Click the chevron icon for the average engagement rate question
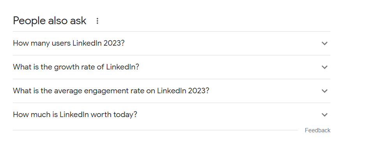The image size is (369, 144). (325, 91)
